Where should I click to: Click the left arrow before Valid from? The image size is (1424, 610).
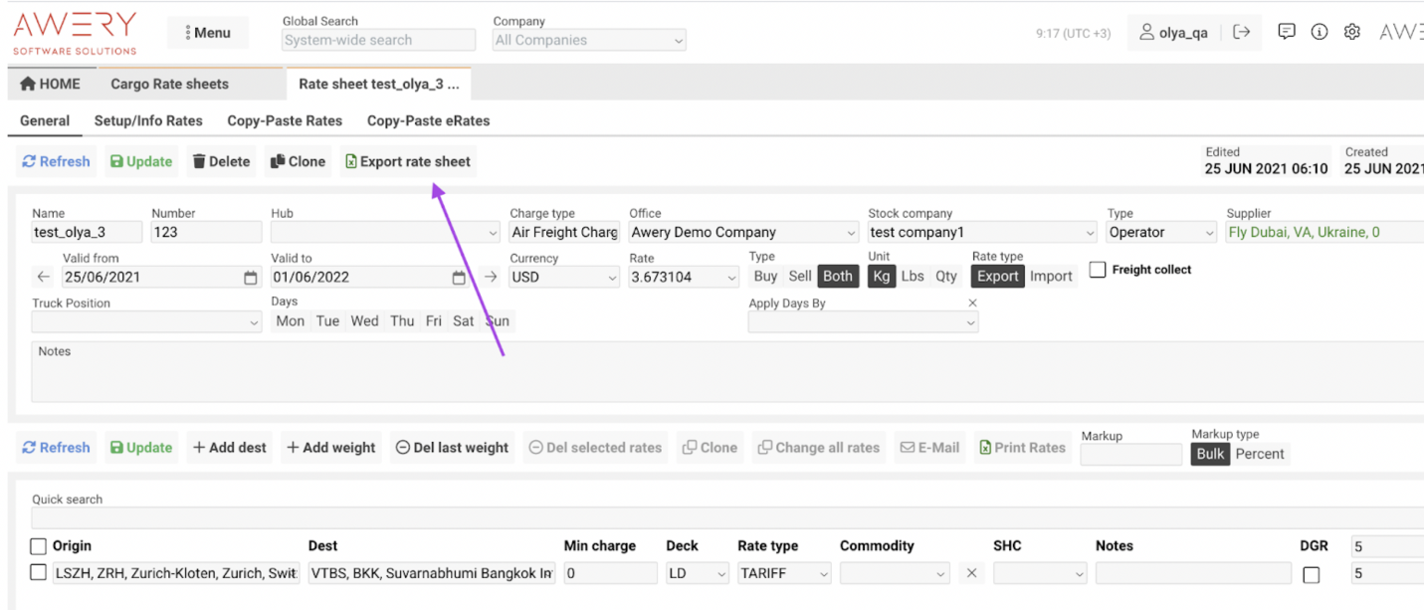43,278
